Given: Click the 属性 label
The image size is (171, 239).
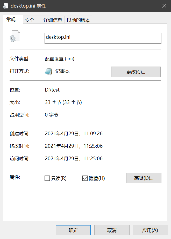Looking at the screenshot, I should [x=15, y=177].
